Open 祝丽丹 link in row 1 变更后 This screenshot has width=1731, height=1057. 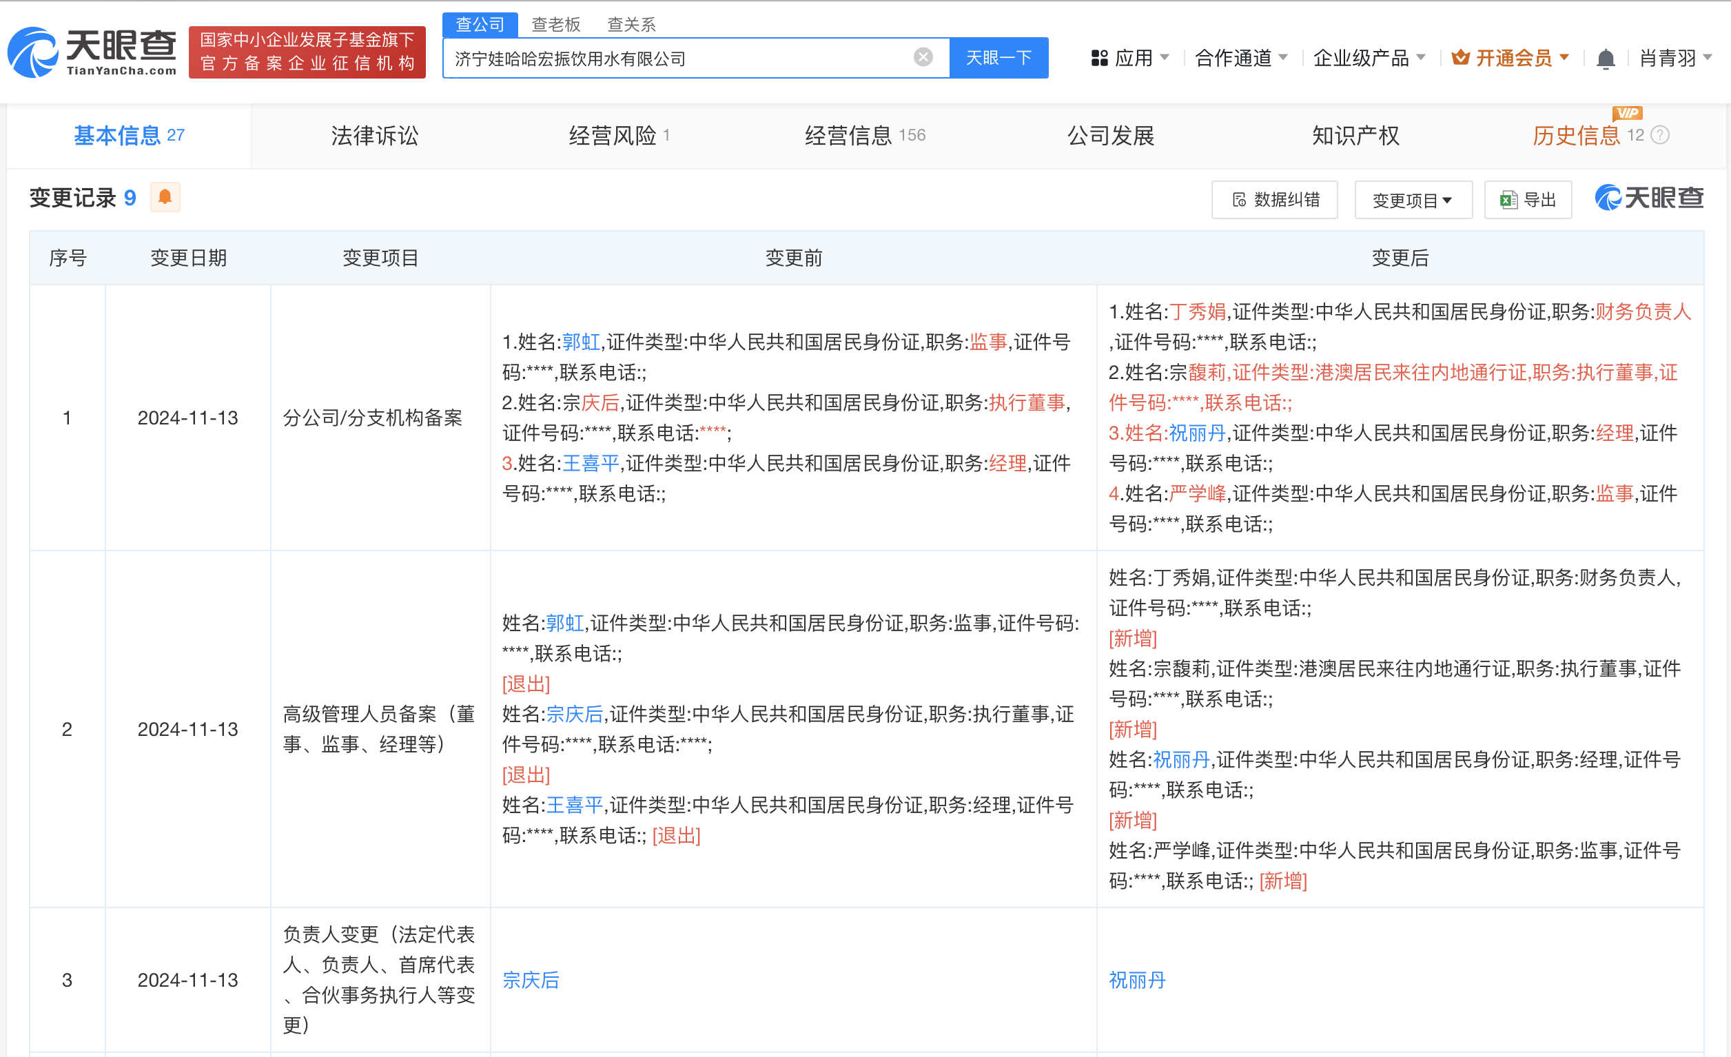1197,433
